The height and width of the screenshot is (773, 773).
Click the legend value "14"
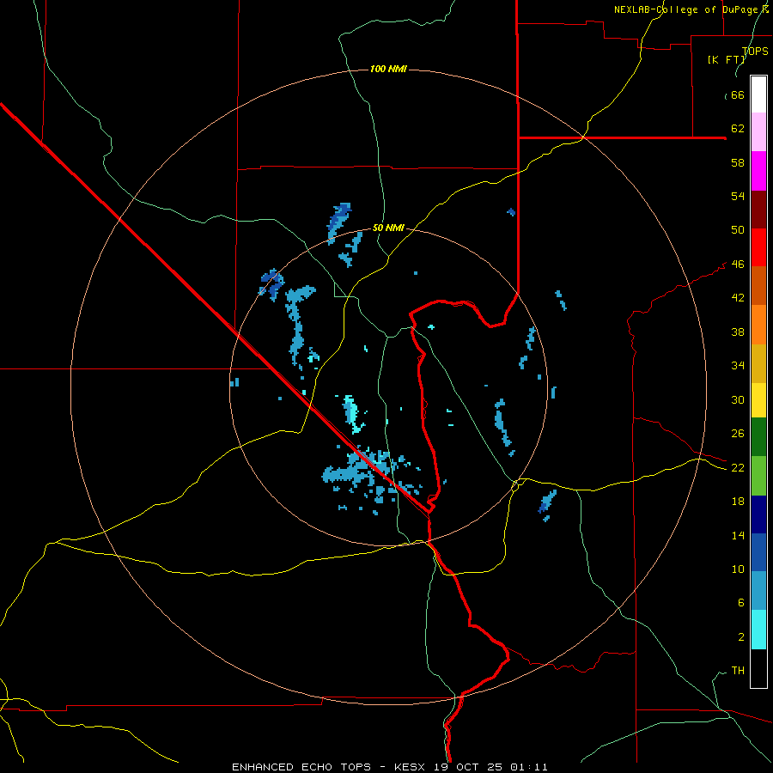click(x=737, y=535)
